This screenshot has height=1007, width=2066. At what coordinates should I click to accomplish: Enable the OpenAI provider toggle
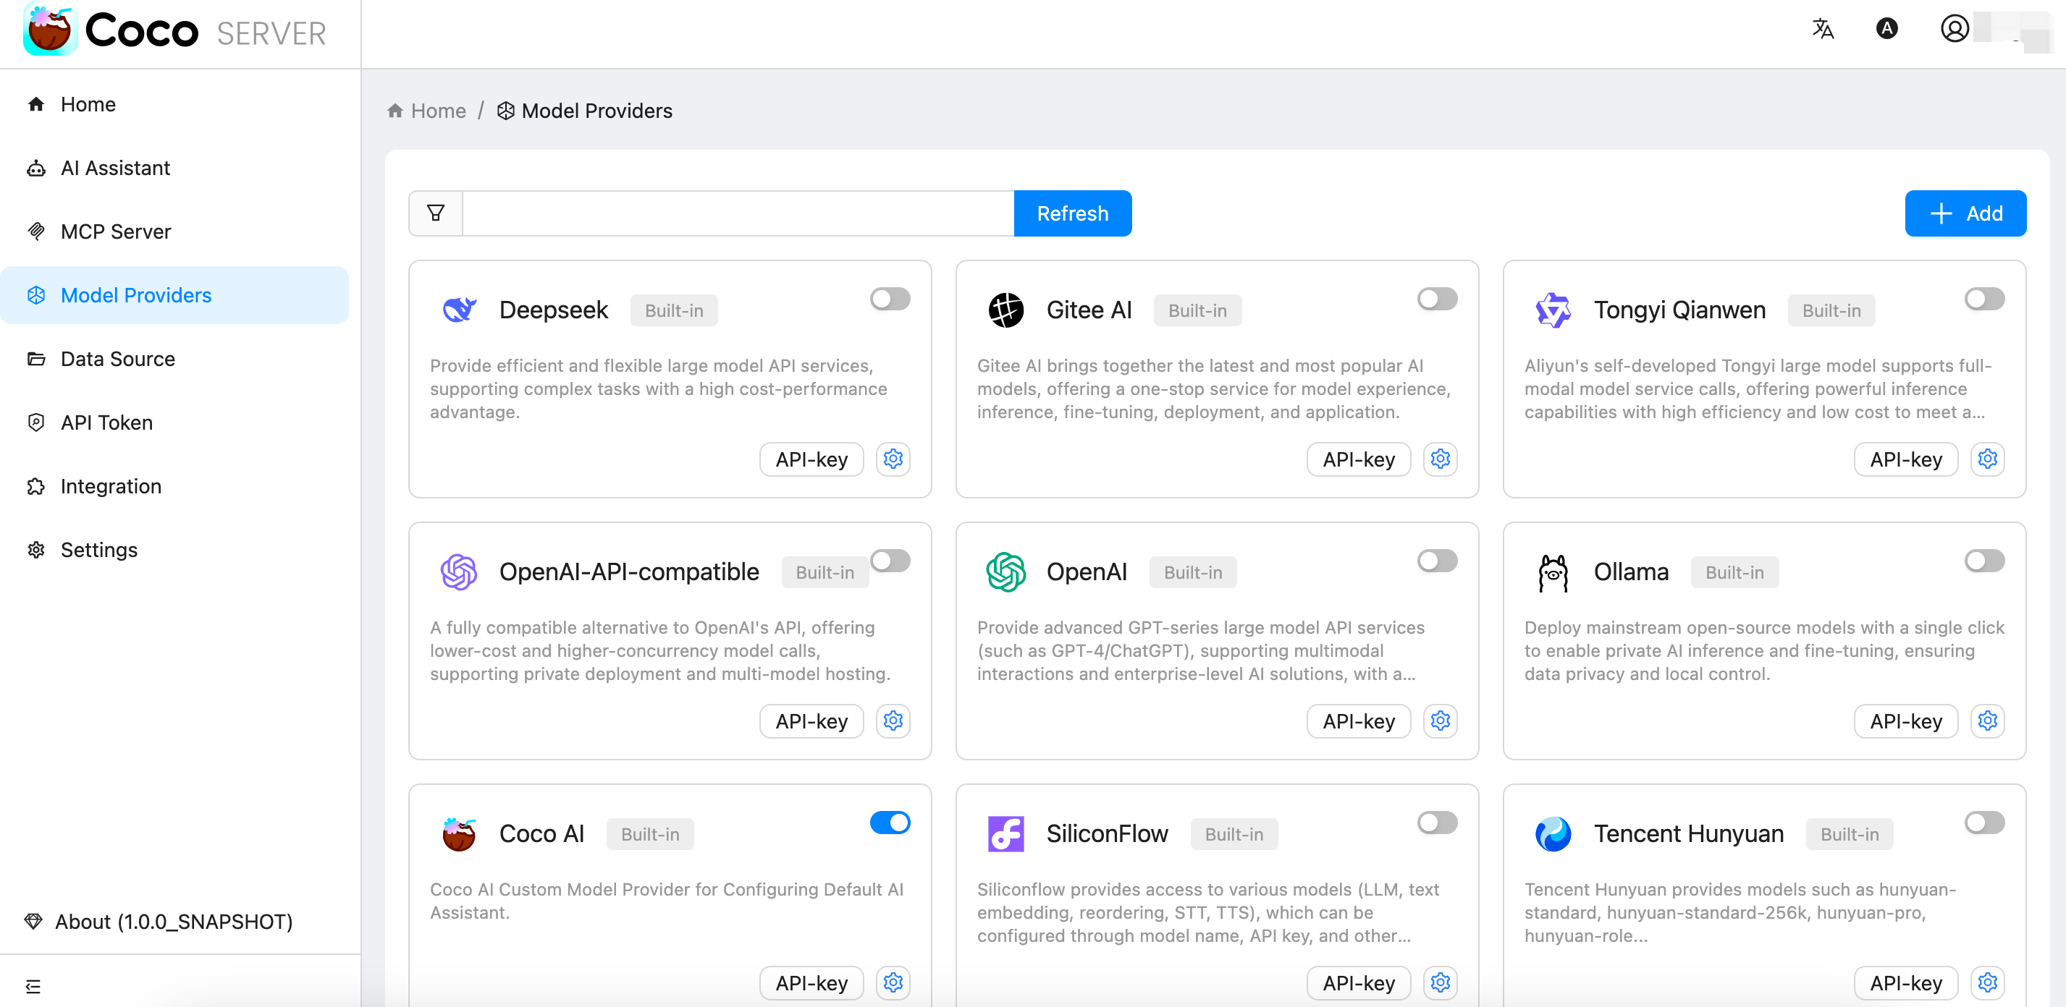tap(1437, 560)
